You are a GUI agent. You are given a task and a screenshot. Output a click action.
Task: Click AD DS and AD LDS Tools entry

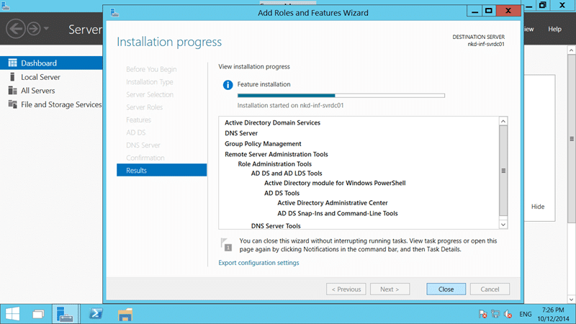pos(286,174)
